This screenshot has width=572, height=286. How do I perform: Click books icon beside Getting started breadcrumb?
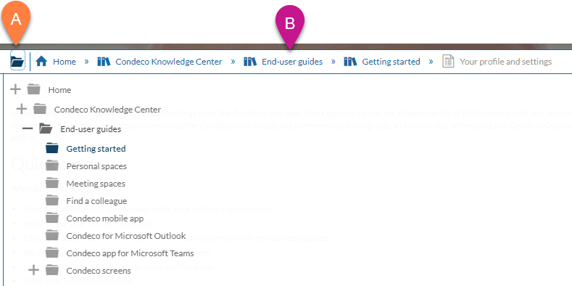[x=350, y=62]
